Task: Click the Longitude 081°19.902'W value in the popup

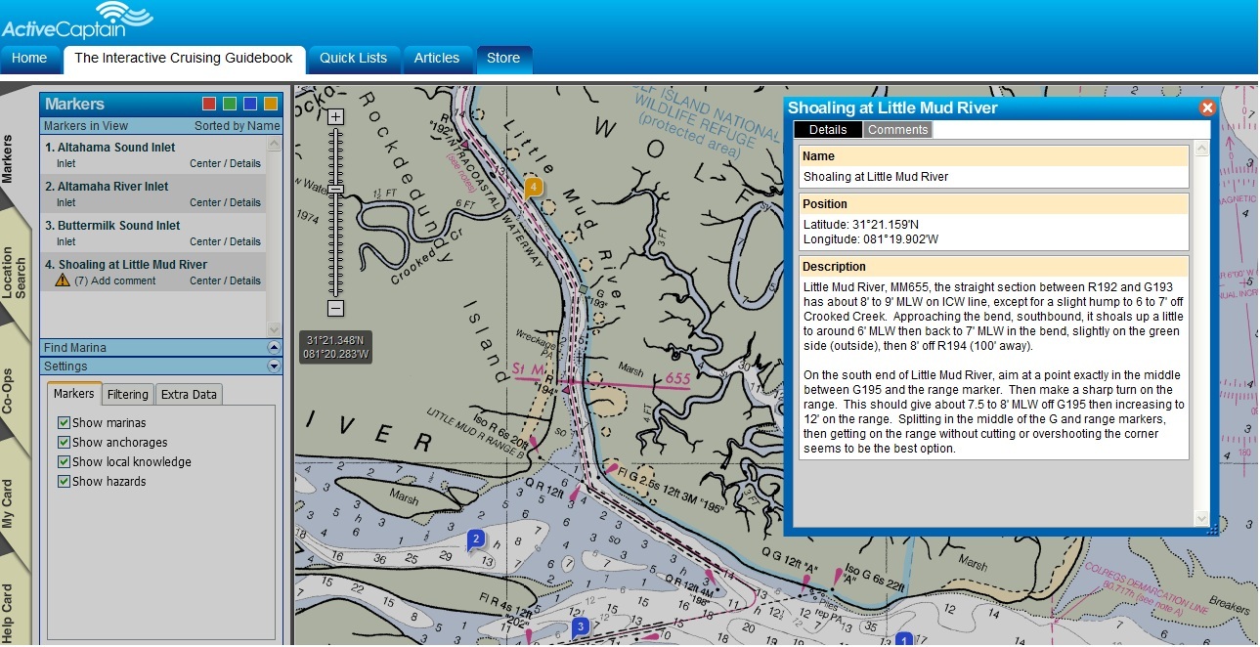Action: (899, 239)
